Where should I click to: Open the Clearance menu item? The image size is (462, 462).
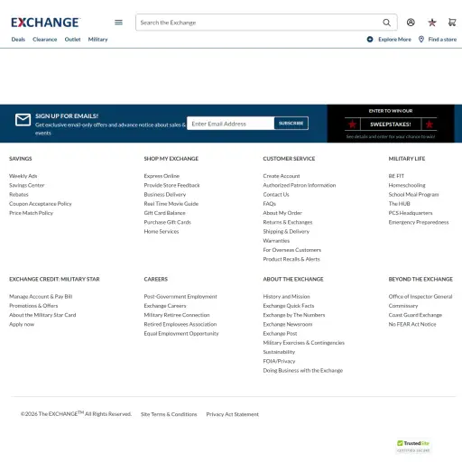[44, 40]
